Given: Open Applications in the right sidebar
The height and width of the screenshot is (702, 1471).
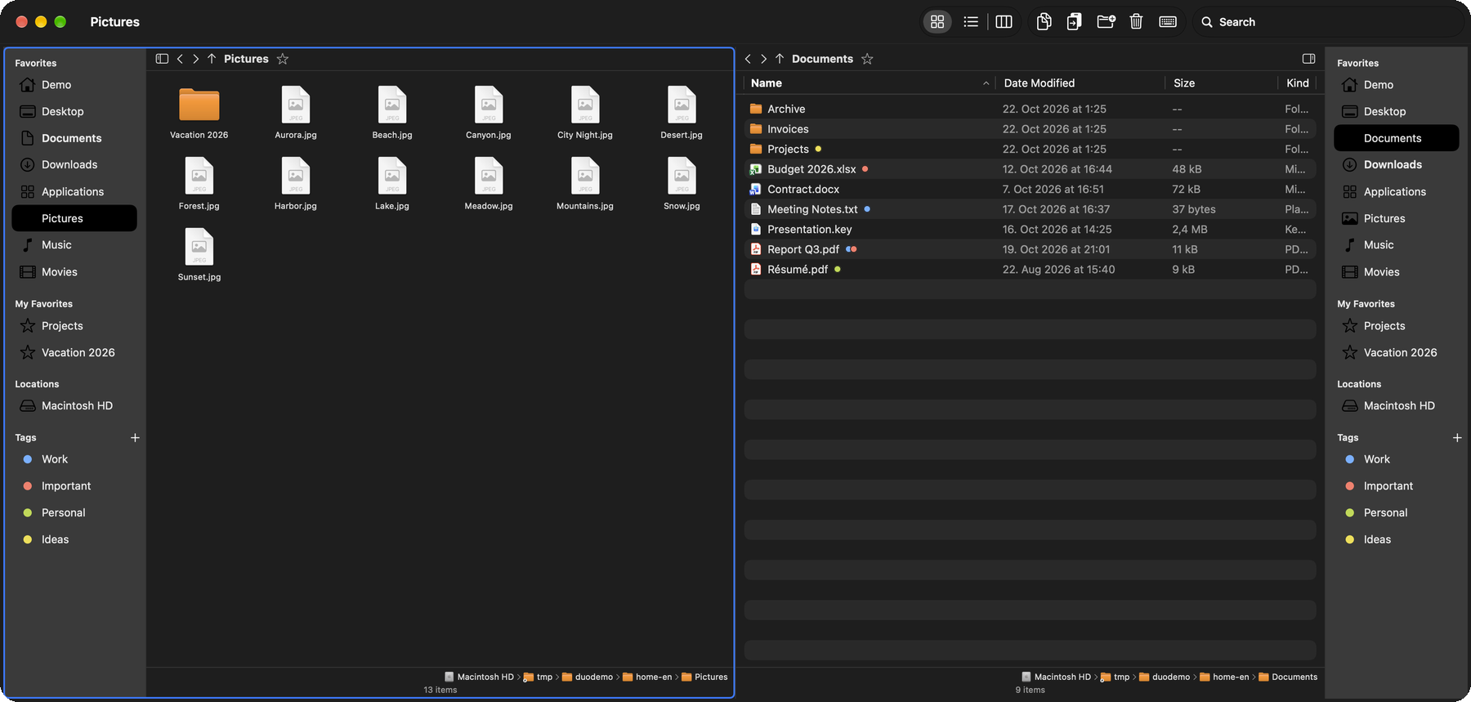Looking at the screenshot, I should click(x=1396, y=192).
